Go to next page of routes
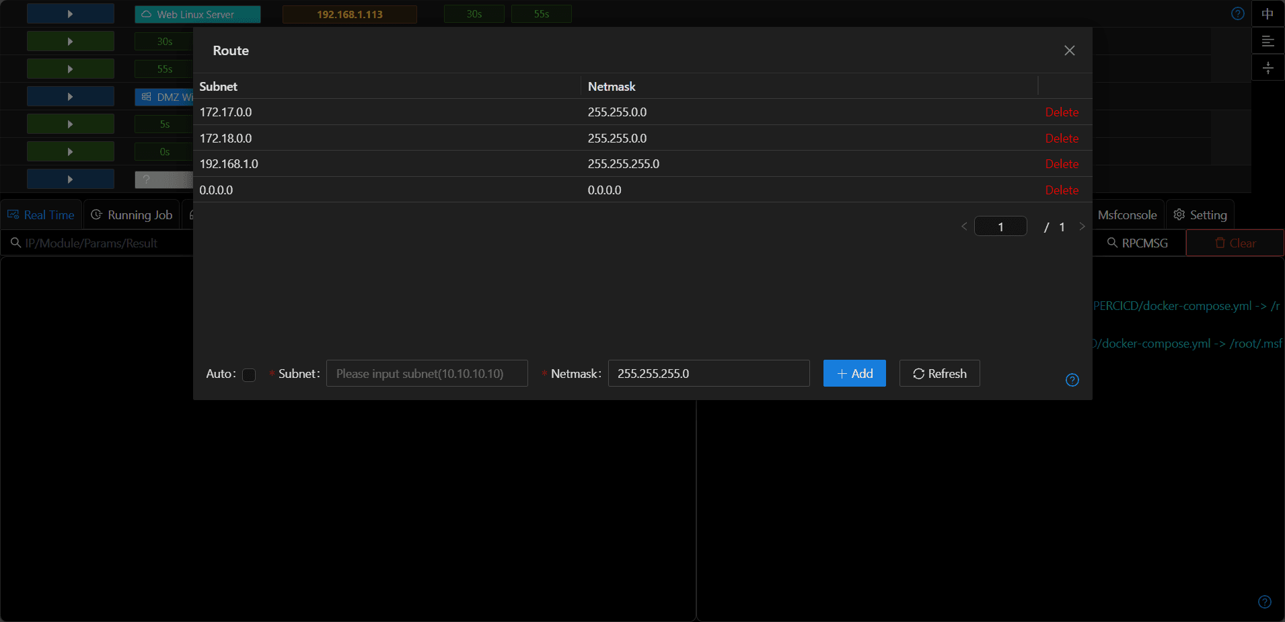The height and width of the screenshot is (622, 1285). [x=1082, y=227]
